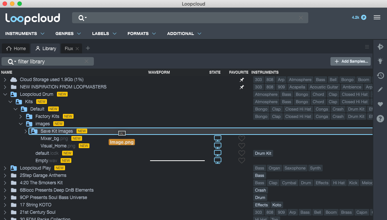Viewport: 387px width, 220px height.
Task: Open the tab panel options menu icon
Action: click(367, 47)
